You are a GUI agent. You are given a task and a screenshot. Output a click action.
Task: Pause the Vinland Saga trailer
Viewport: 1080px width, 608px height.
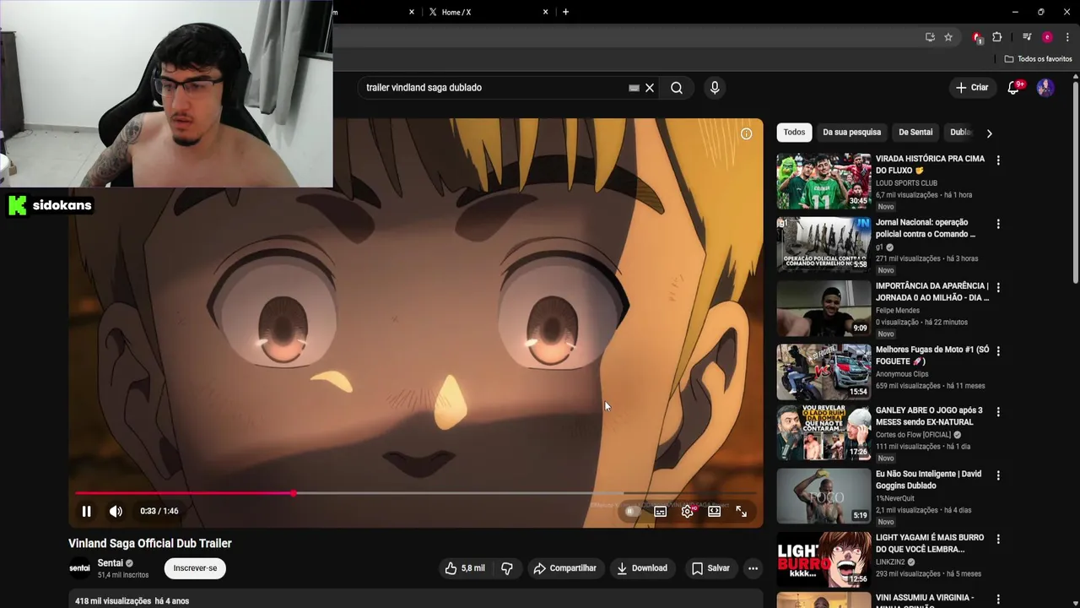[86, 511]
